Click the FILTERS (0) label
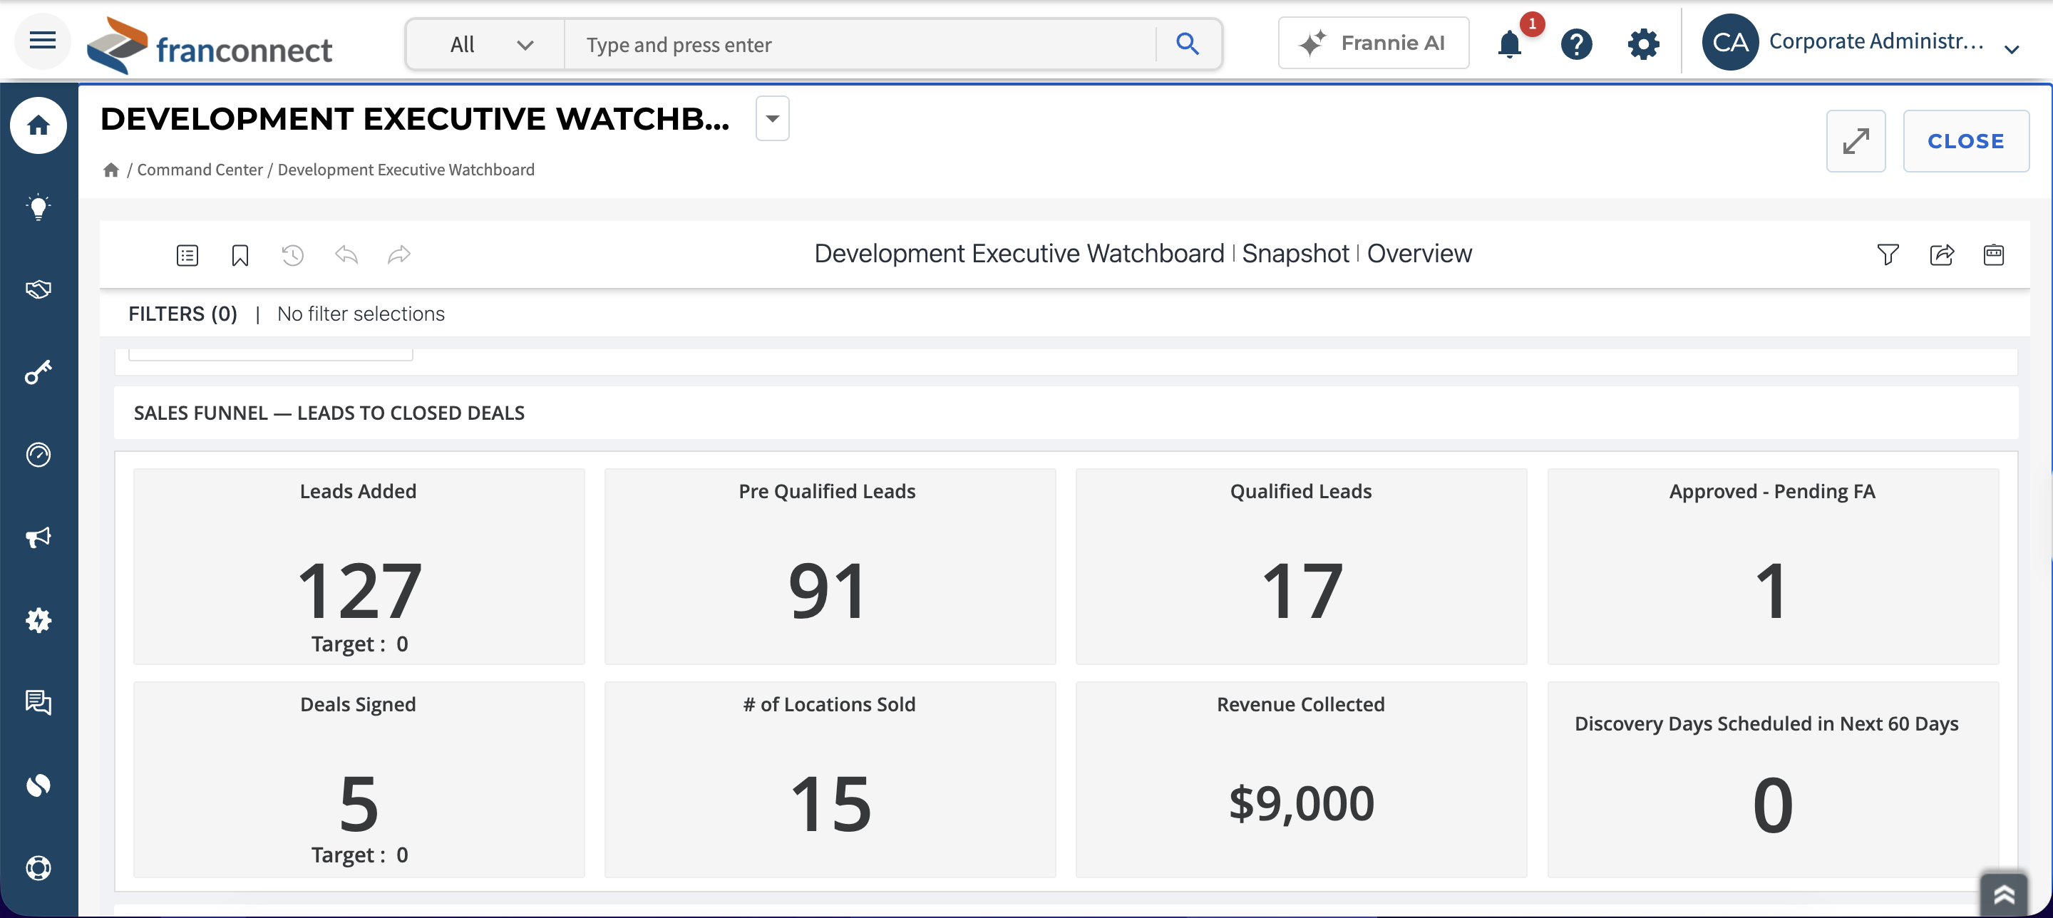This screenshot has width=2053, height=918. (182, 314)
